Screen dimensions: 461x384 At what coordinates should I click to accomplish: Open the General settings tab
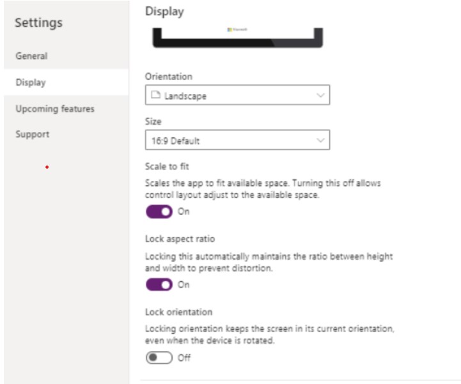click(x=31, y=56)
